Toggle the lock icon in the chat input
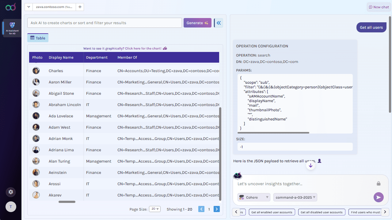Screen dimensions: 392x220 (379, 183)
